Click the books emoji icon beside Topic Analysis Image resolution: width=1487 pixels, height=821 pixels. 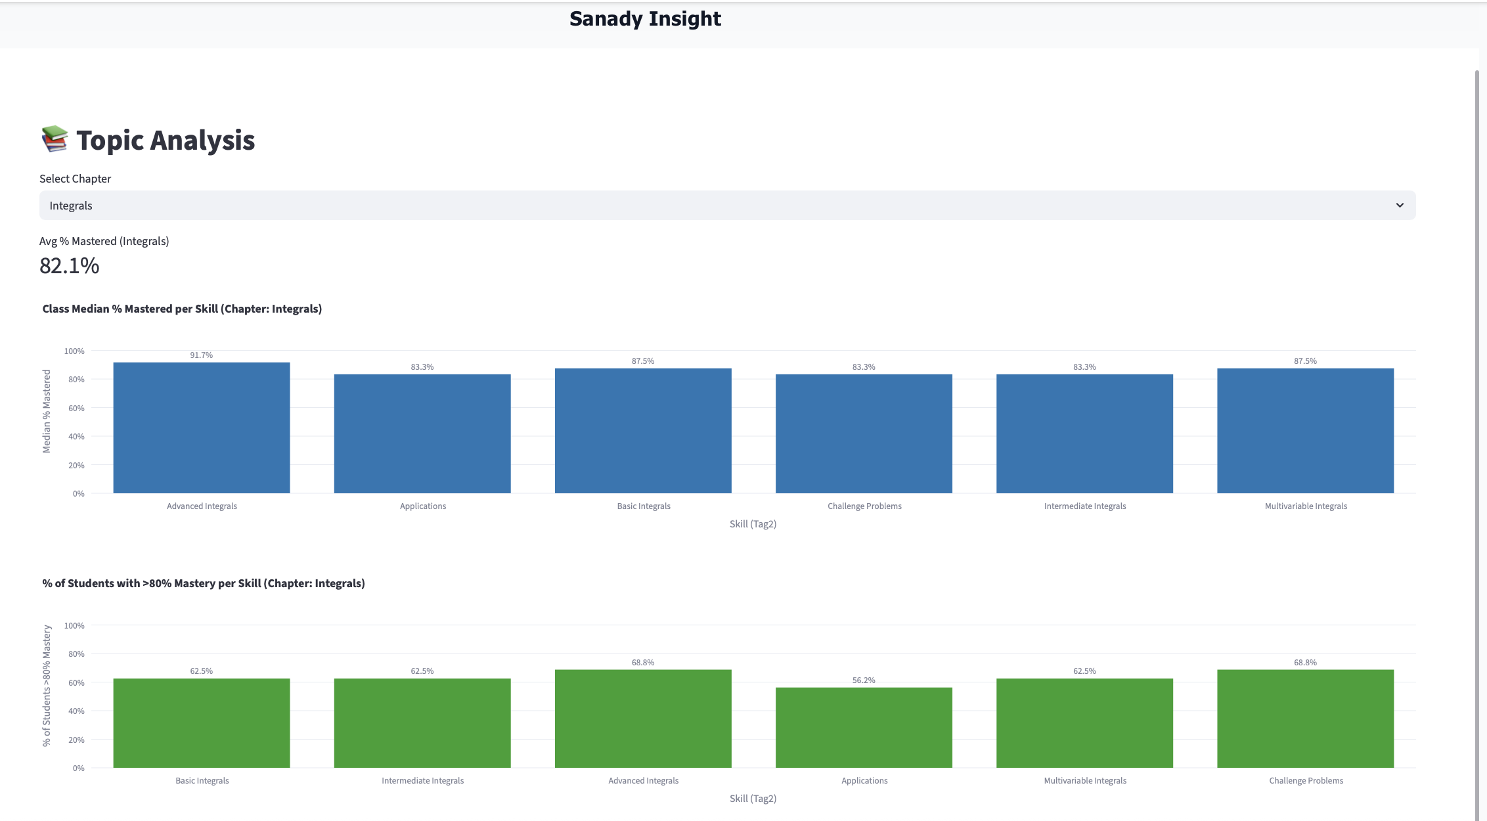click(55, 139)
